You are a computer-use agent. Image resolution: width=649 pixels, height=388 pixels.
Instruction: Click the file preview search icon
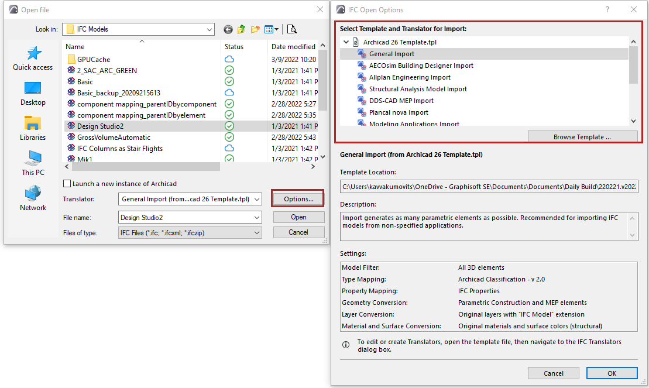292,29
